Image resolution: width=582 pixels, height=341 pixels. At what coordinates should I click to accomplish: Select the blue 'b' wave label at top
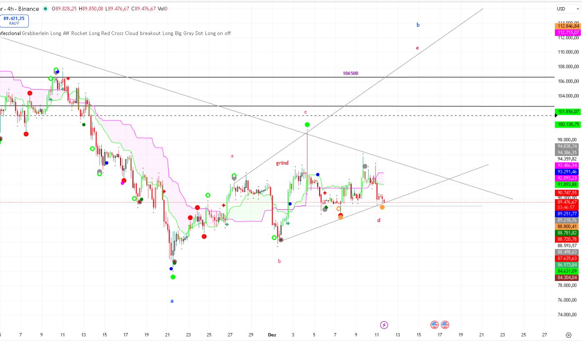point(418,25)
